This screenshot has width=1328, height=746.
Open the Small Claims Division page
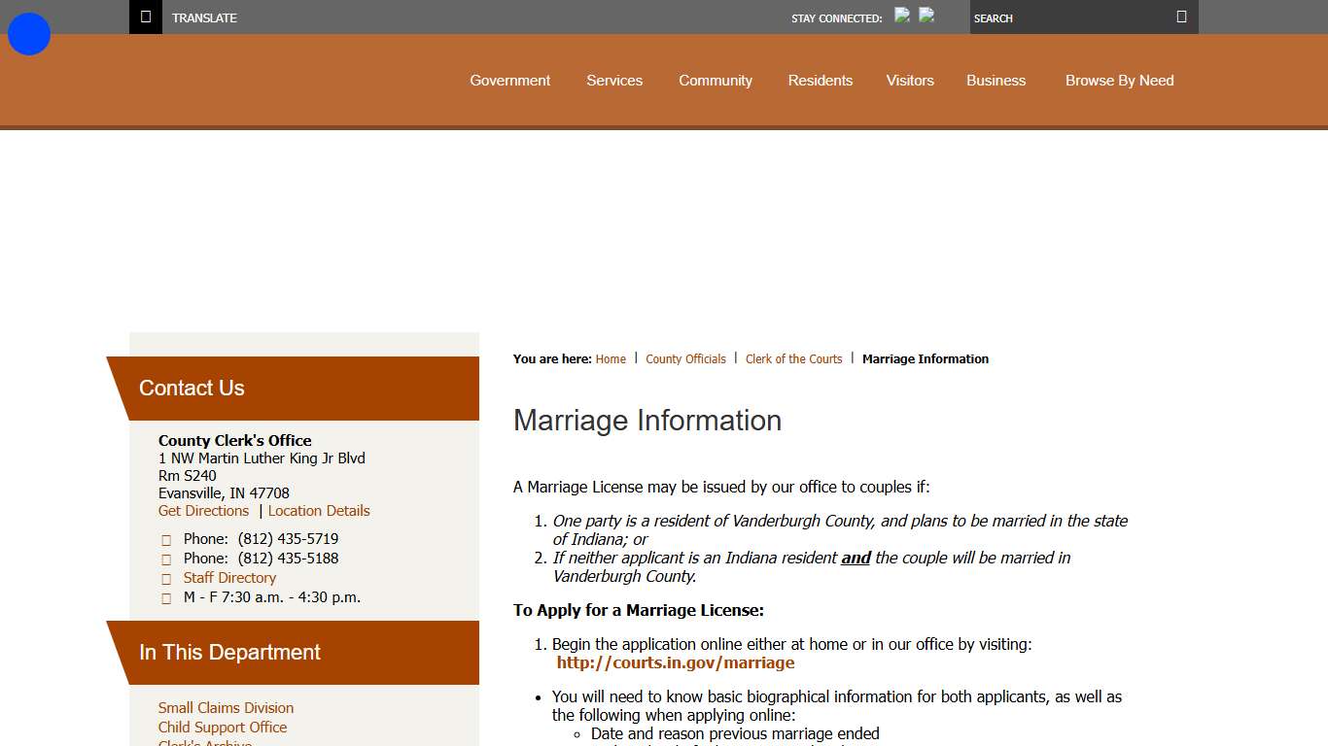click(x=226, y=708)
